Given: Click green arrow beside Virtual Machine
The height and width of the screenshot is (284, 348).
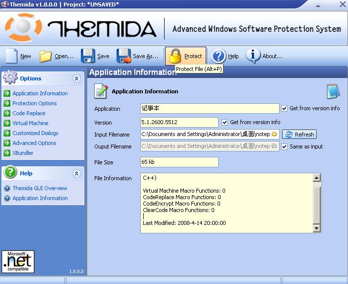Looking at the screenshot, I should point(7,123).
